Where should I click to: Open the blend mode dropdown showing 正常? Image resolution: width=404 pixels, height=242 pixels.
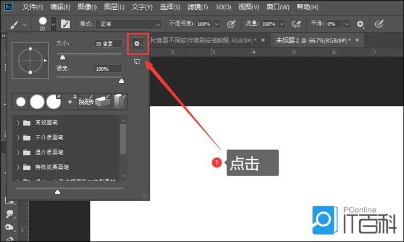click(x=129, y=24)
